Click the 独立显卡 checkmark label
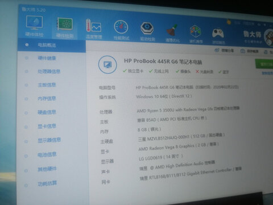The image size is (273, 205). pos(133,71)
